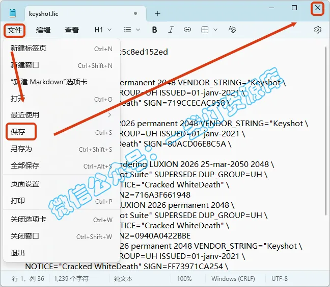330x287 pixels.
Task: Maximize the Notepad window
Action: pyautogui.click(x=294, y=8)
